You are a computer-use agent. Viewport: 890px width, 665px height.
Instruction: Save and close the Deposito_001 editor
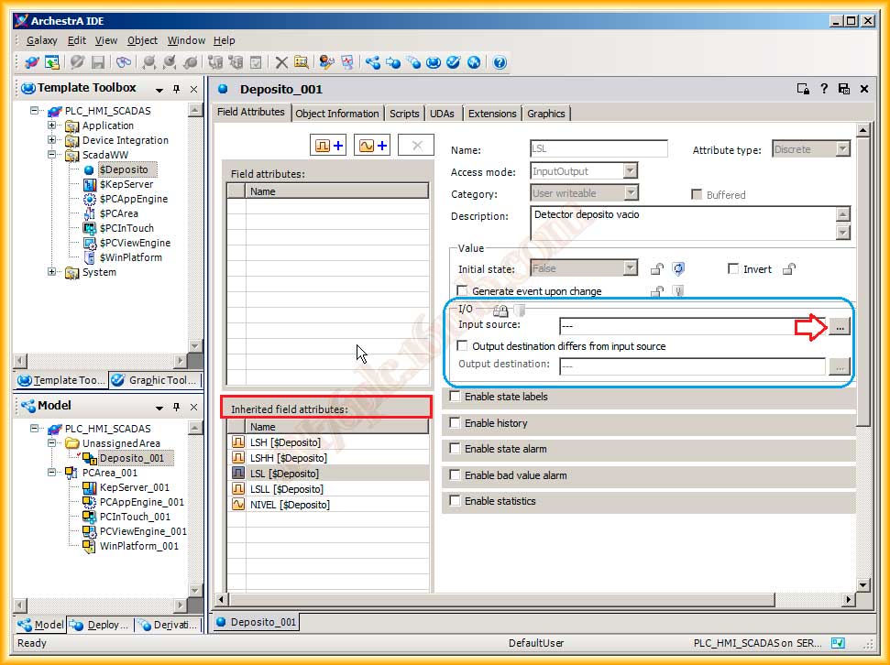coord(843,89)
